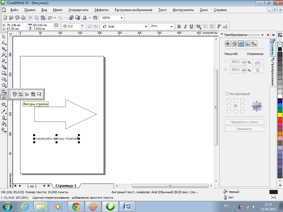Open the Arial font dropdown
The width and height of the screenshot is (283, 212).
pyautogui.click(x=146, y=26)
